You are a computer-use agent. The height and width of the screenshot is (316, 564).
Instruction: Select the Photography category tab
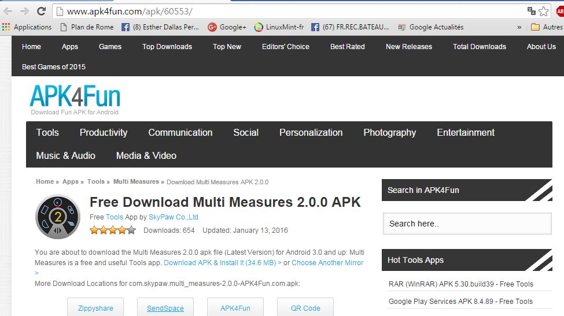[x=389, y=132]
